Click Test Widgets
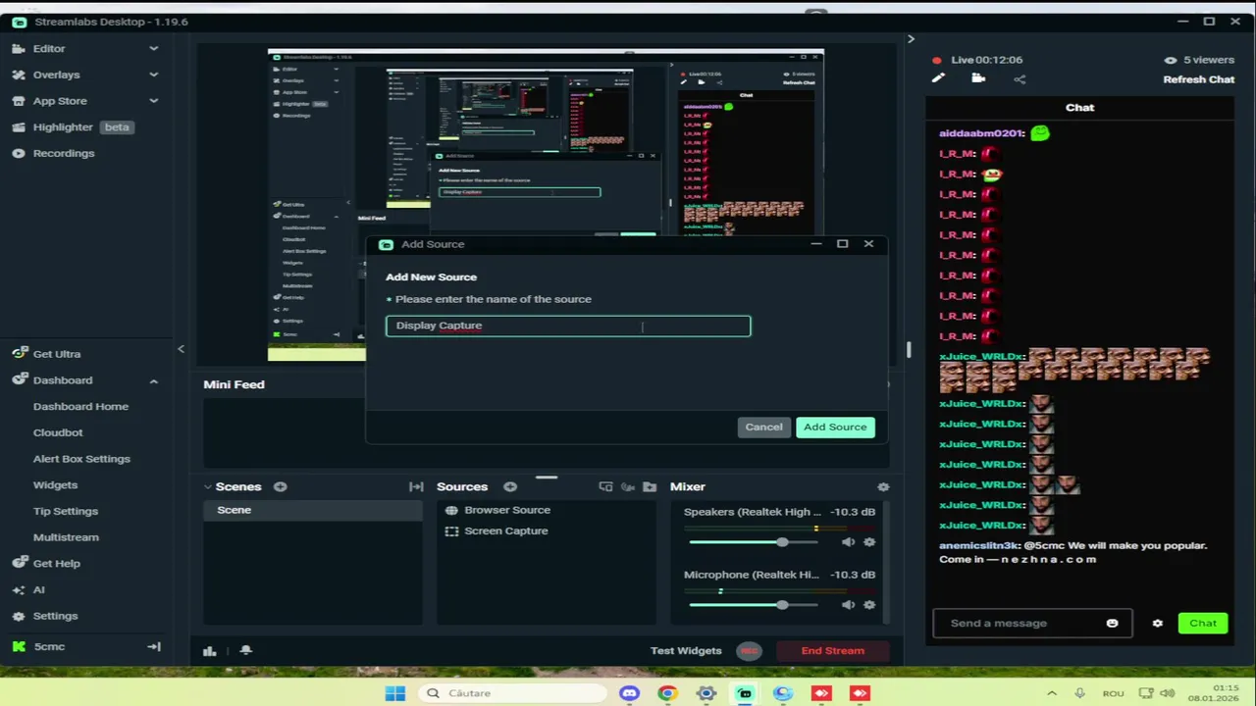The image size is (1256, 706). click(686, 650)
